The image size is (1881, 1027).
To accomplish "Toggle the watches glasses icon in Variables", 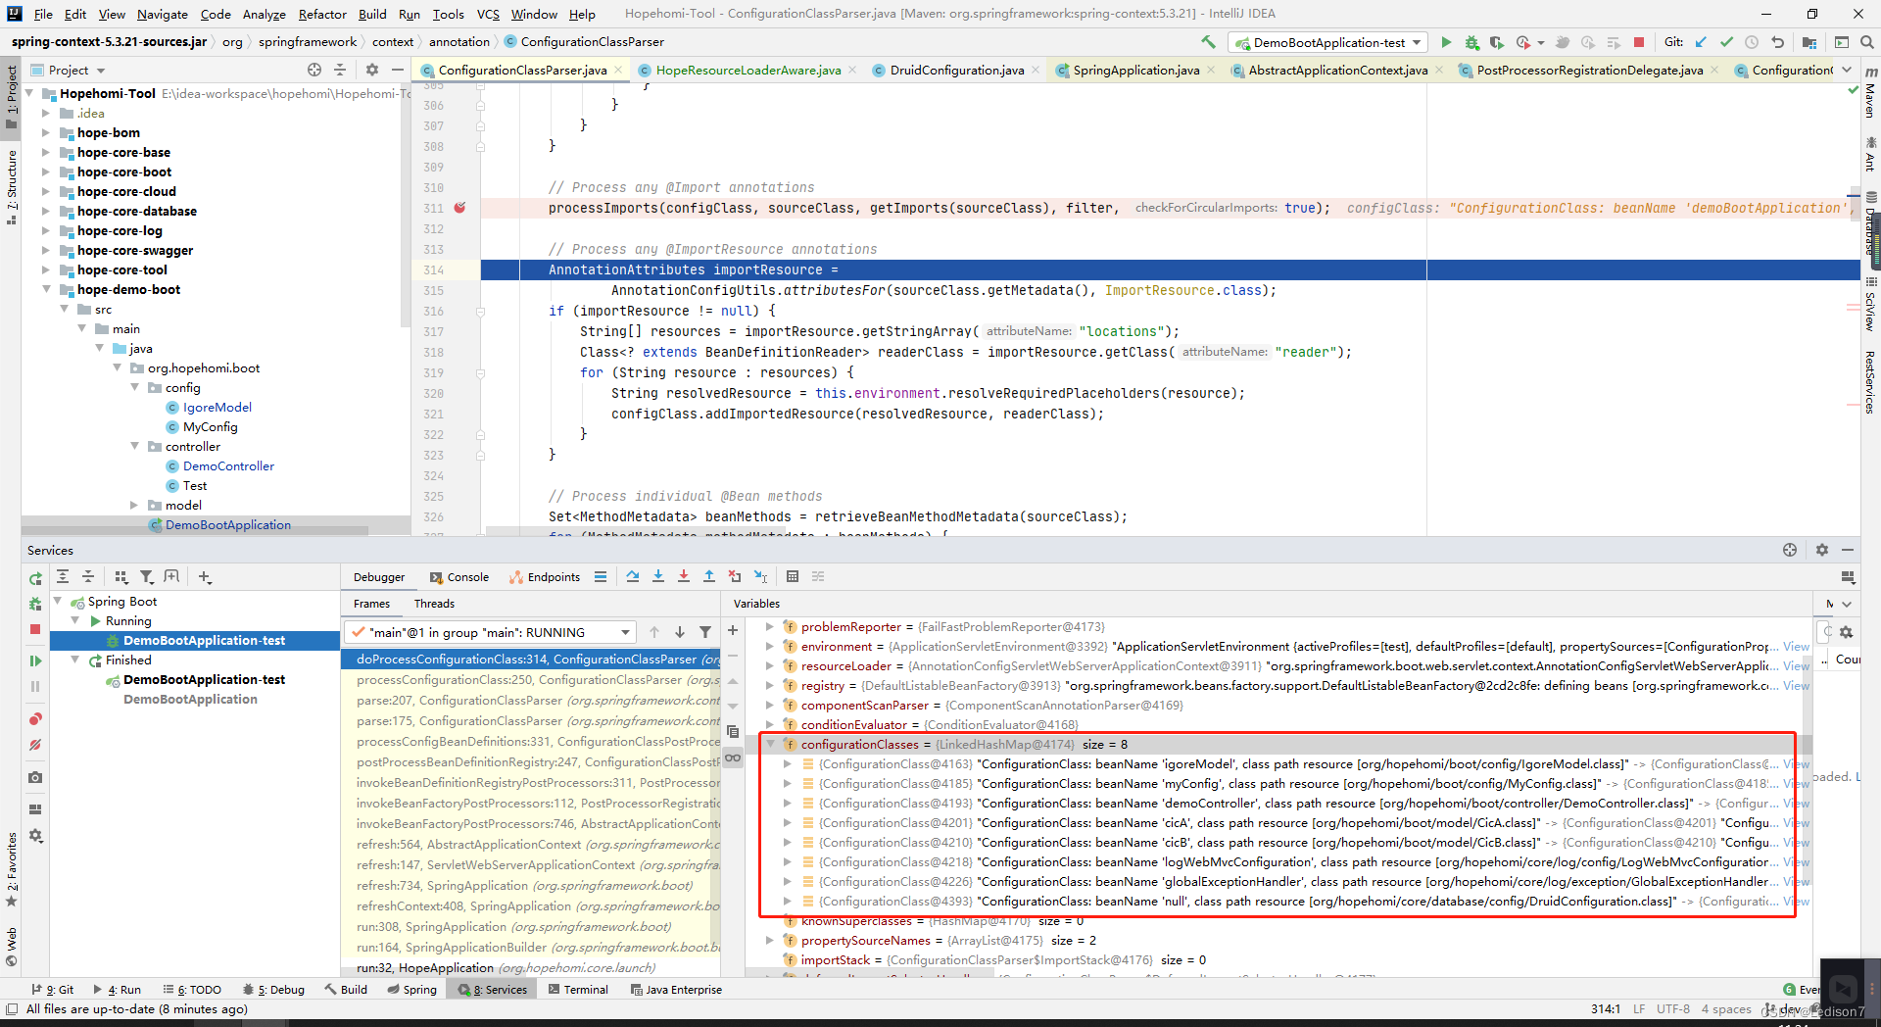I will tap(733, 758).
